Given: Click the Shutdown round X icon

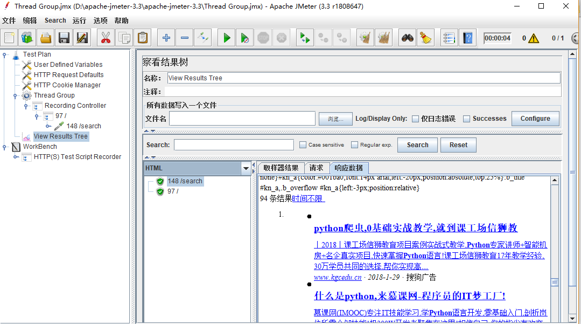Looking at the screenshot, I should click(x=282, y=38).
